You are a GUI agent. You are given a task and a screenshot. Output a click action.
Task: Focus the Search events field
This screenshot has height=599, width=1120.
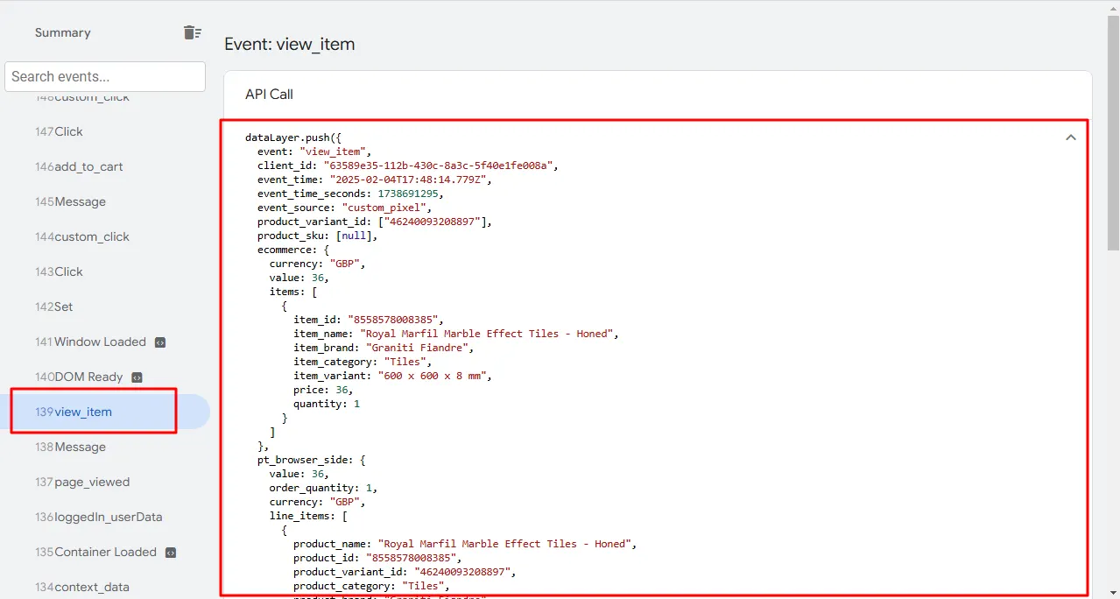105,76
